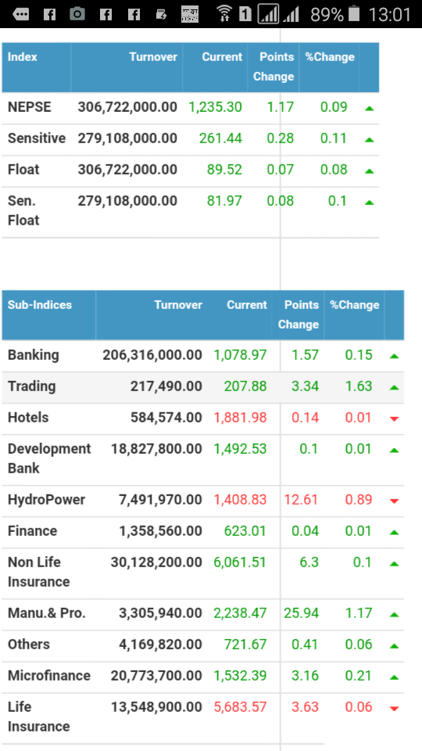Click the Life Insurance sub-index name
422x751 pixels.
39,717
